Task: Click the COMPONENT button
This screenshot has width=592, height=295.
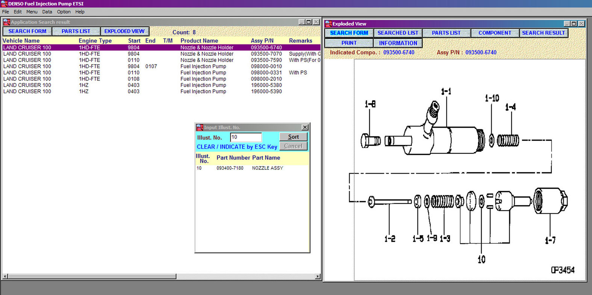Action: [495, 33]
